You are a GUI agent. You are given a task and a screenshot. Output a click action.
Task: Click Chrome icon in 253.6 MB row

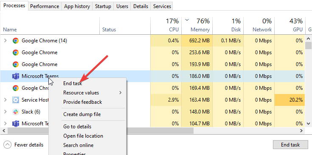pos(16,53)
